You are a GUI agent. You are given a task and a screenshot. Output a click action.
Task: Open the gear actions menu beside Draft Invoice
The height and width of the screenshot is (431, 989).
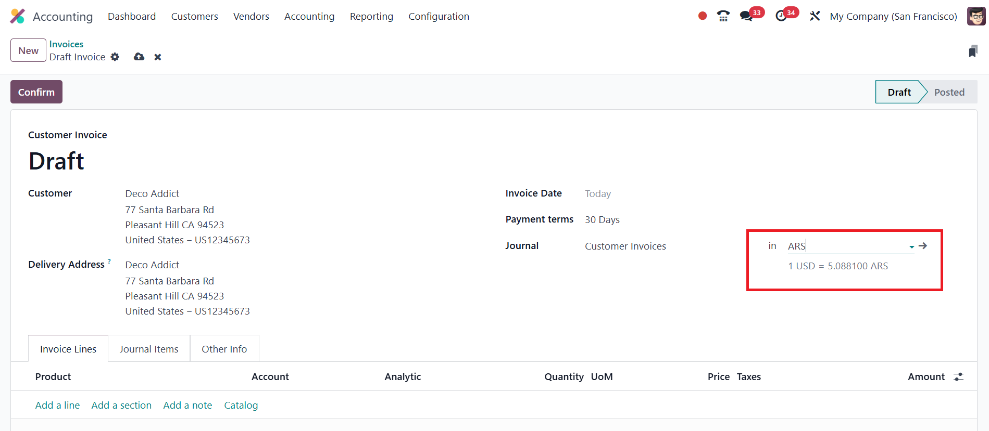point(115,57)
